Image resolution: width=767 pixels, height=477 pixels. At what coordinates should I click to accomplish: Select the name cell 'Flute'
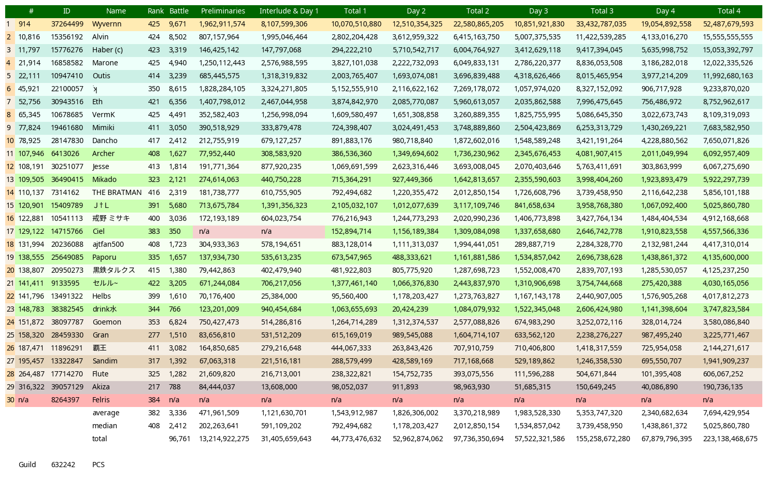(x=101, y=374)
